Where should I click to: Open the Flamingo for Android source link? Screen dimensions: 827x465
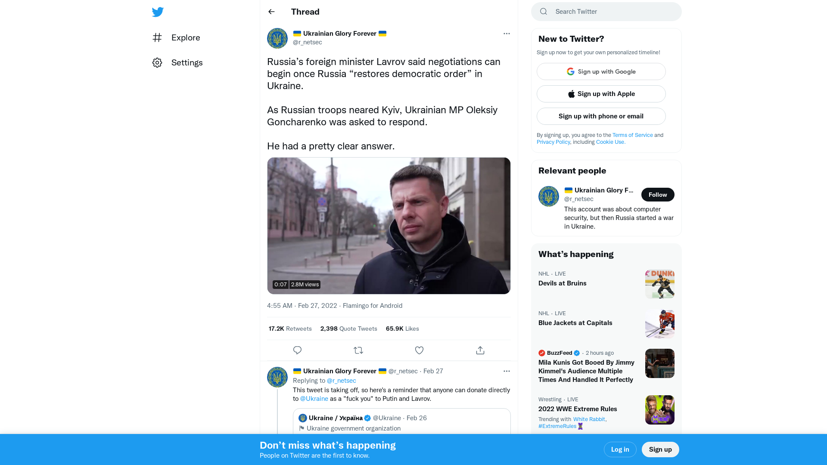[373, 306]
